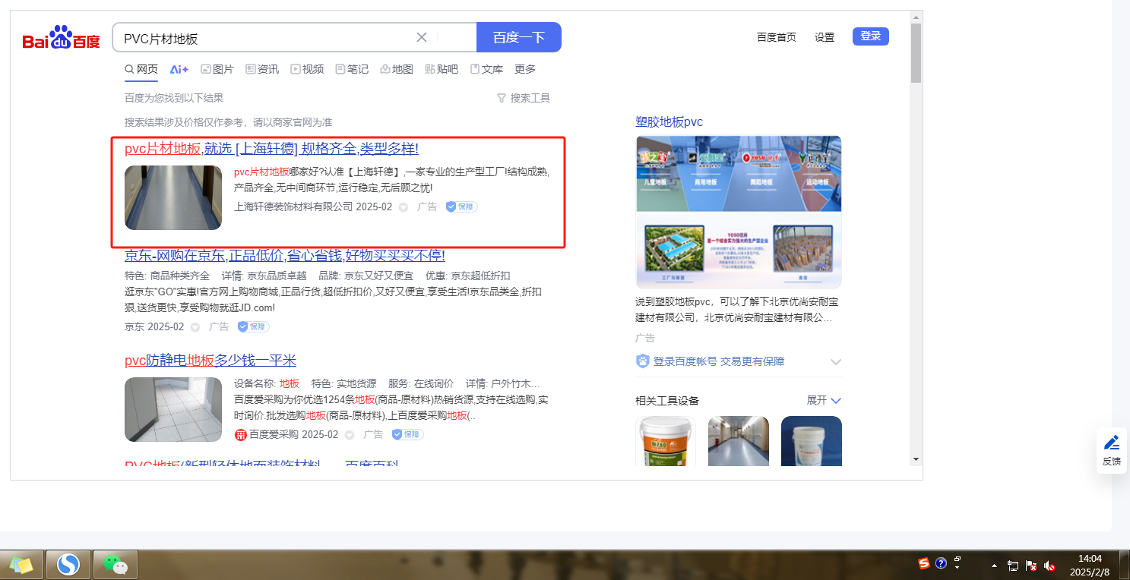
Task: Expand dropdown arrow beside 上海轩德装饰材料有限公司 2025-02
Action: [x=404, y=207]
